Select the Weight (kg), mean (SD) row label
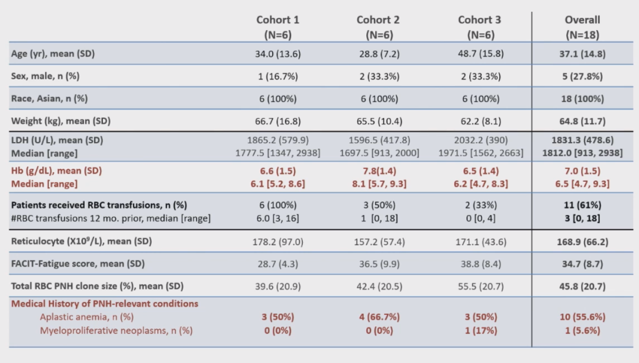Viewport: 639px width, 363px height. 61,121
